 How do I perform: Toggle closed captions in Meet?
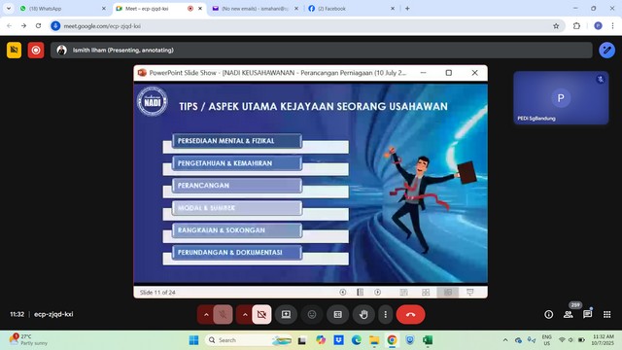click(x=337, y=315)
